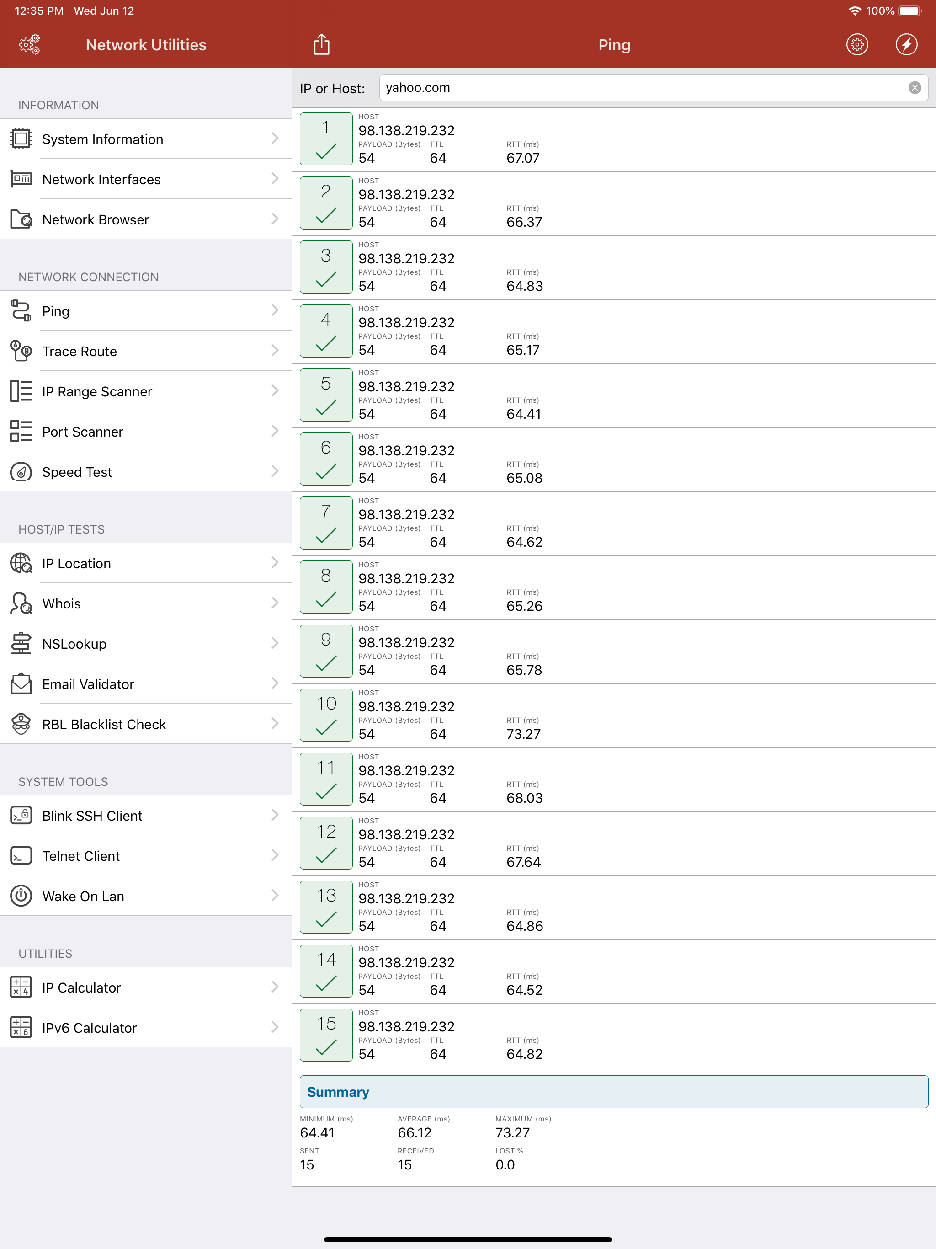The width and height of the screenshot is (936, 1249).
Task: Open Ping settings gear icon
Action: tap(856, 45)
